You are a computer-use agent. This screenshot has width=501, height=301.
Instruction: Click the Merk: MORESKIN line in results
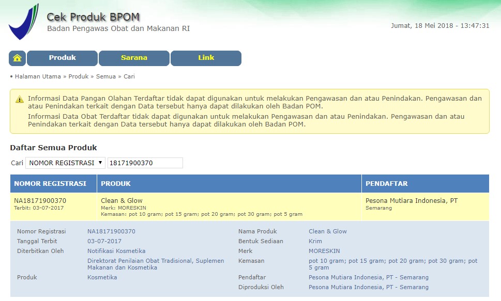pyautogui.click(x=124, y=208)
